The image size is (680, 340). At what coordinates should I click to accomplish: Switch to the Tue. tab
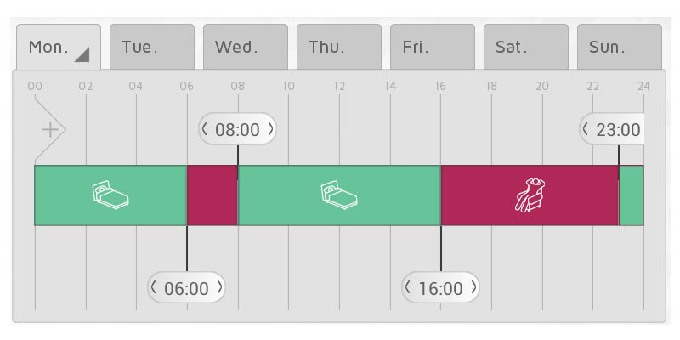pos(152,47)
